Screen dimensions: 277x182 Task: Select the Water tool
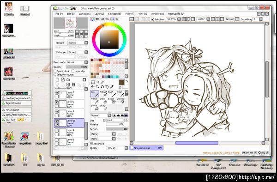[x=120, y=94]
